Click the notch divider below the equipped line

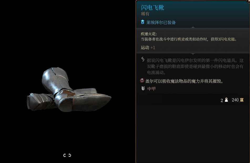(x=193, y=27)
